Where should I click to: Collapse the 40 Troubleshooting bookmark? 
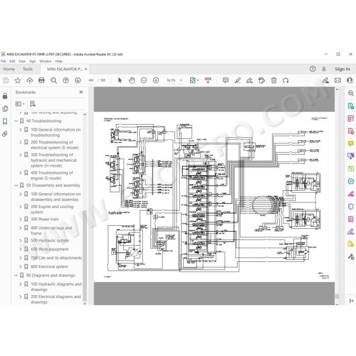pos(16,121)
